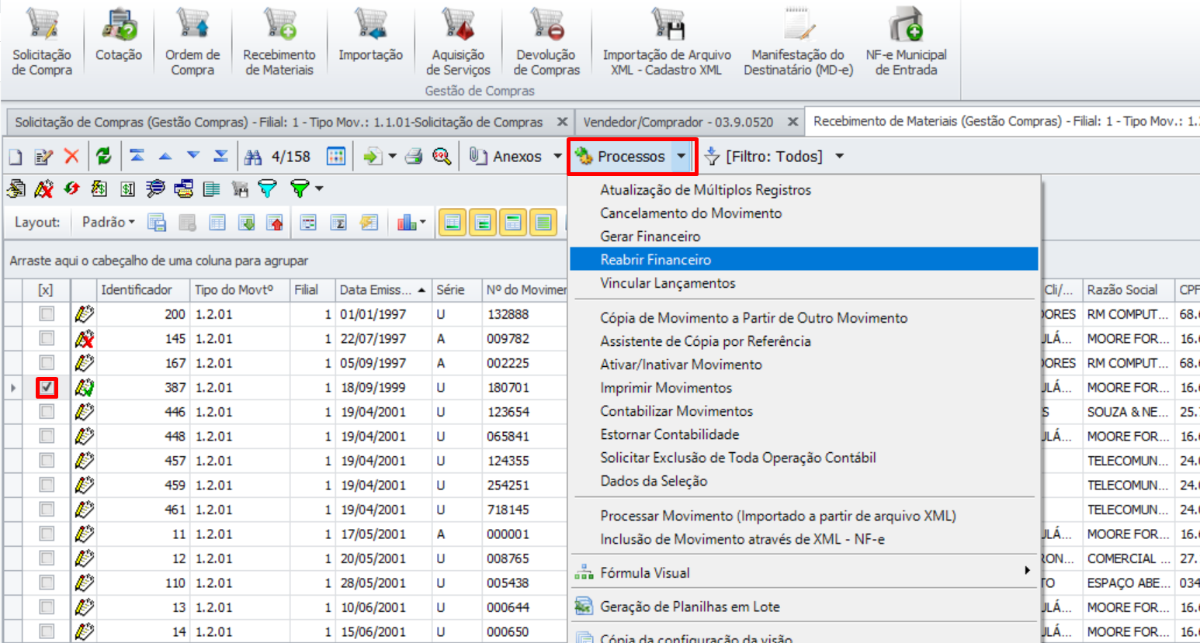Select Reabrir Financeiro menu entry
1200x643 pixels.
[x=803, y=259]
